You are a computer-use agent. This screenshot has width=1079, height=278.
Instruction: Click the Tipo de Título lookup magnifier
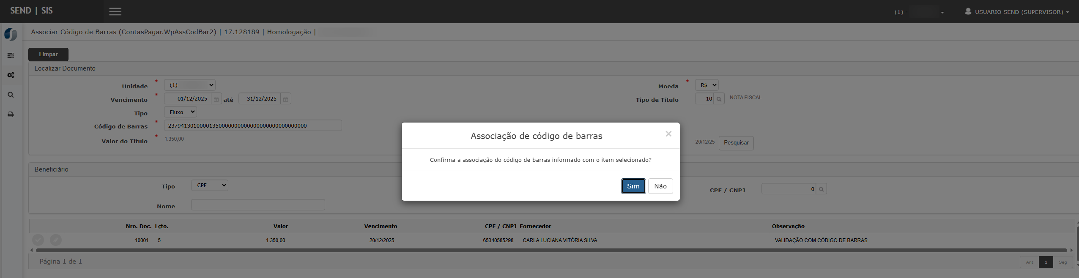point(719,99)
